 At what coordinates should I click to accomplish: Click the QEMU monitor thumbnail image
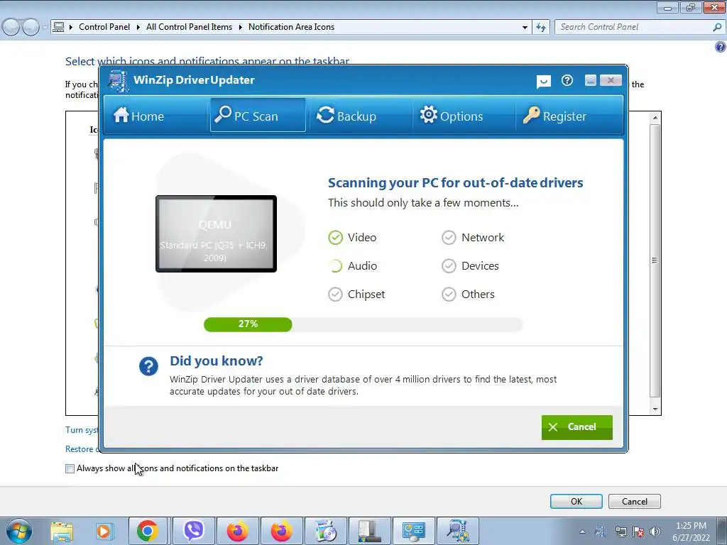[x=216, y=233]
